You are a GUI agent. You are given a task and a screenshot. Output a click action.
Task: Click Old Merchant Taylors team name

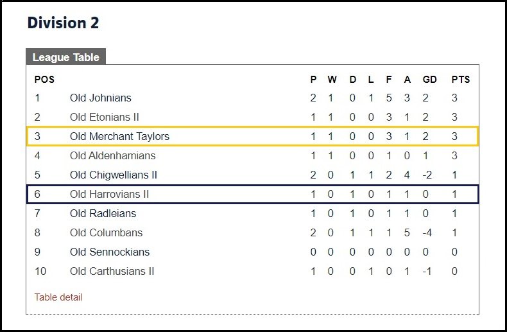tap(119, 136)
